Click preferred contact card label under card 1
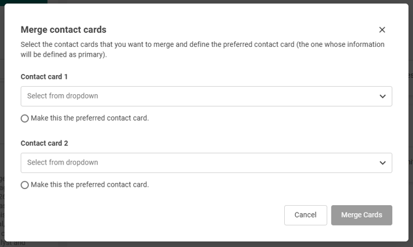Screen dimensions: 413x247 point(90,118)
